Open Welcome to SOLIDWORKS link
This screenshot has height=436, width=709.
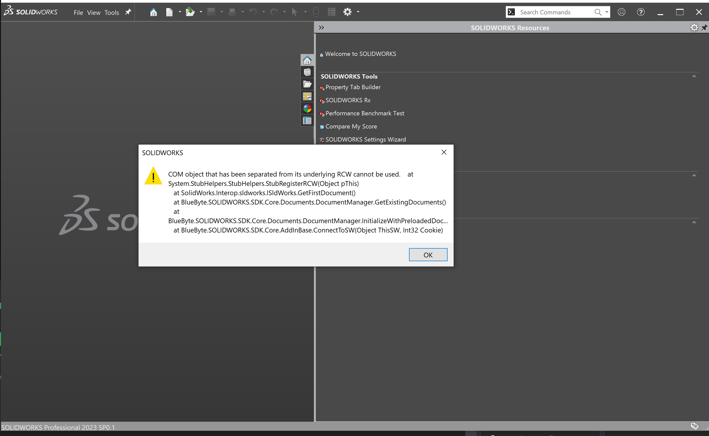(x=360, y=54)
